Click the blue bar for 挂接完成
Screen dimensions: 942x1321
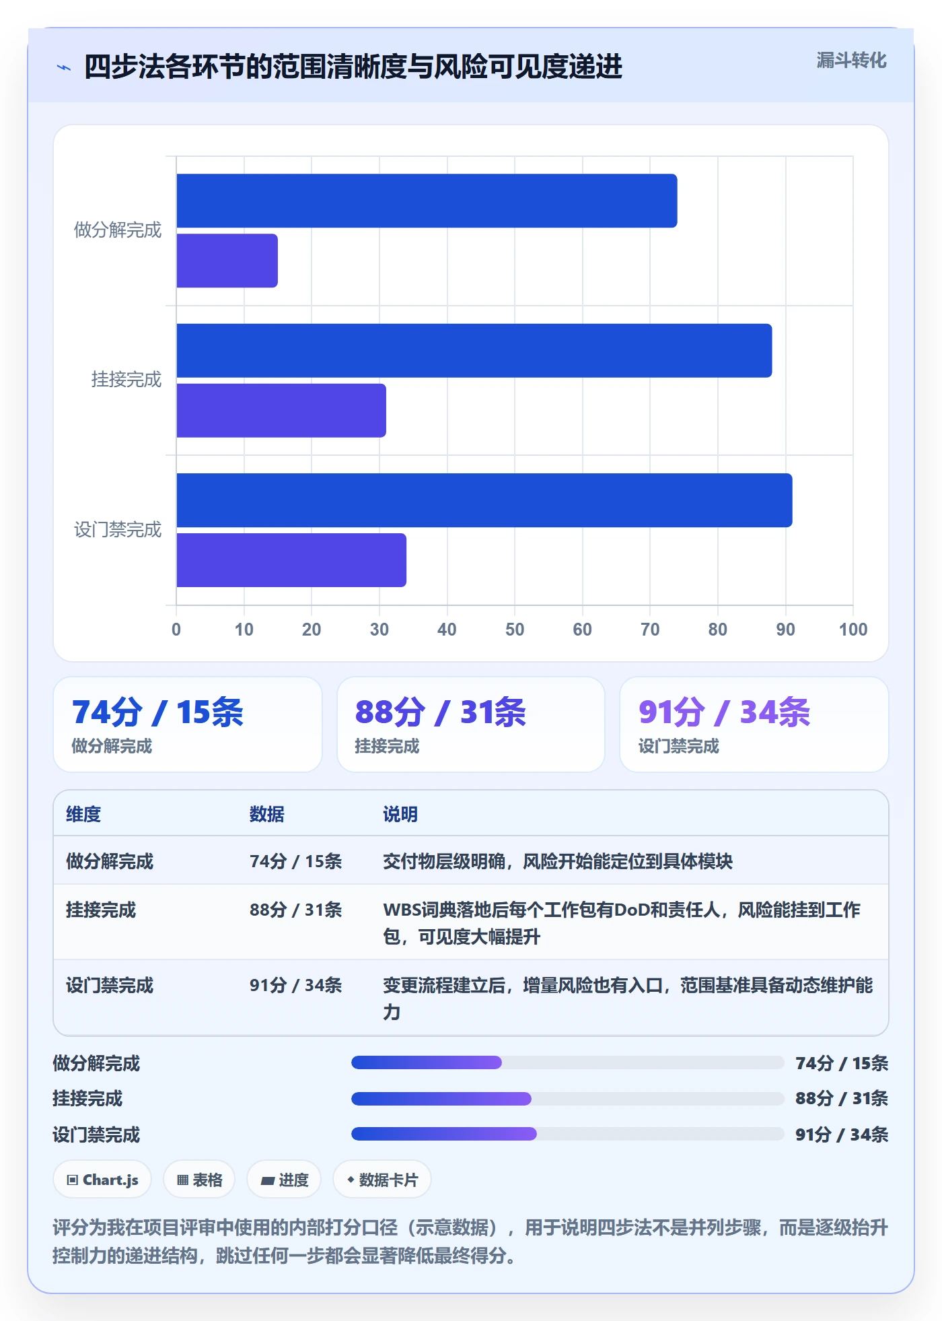point(474,351)
